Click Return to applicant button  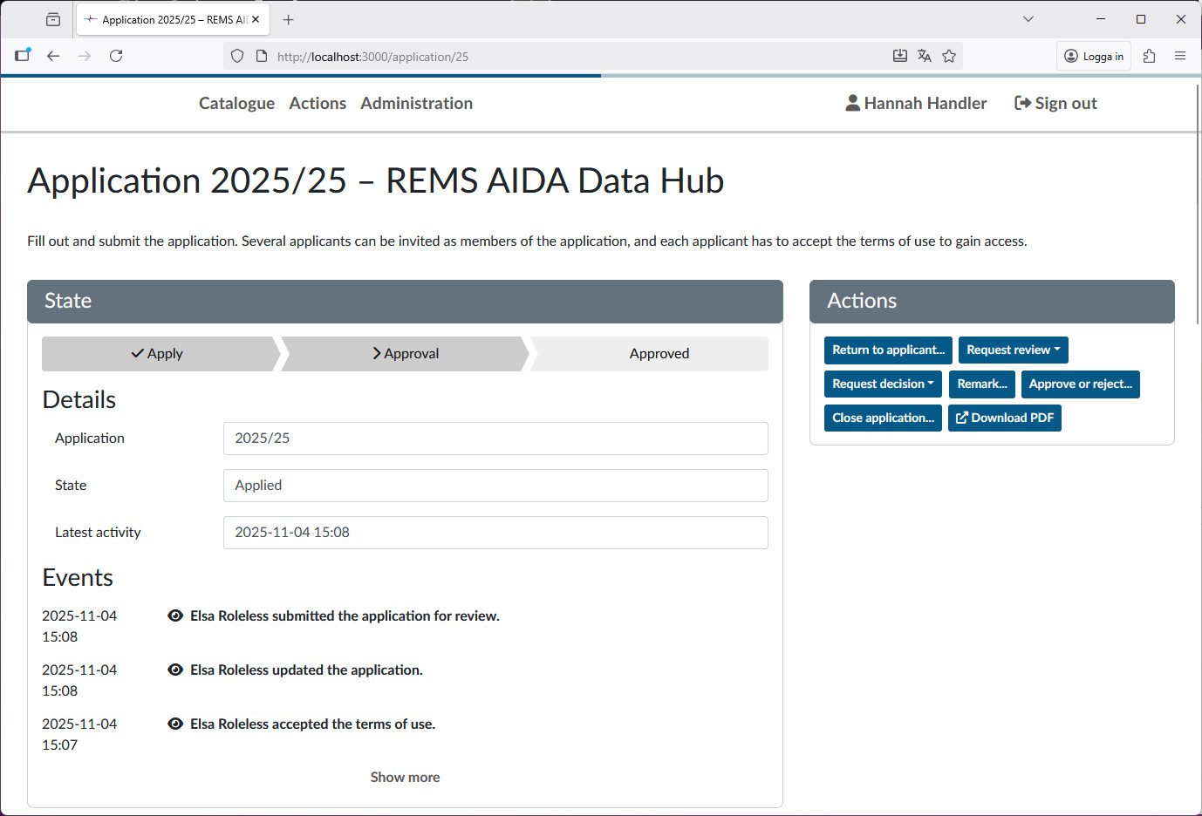tap(888, 350)
